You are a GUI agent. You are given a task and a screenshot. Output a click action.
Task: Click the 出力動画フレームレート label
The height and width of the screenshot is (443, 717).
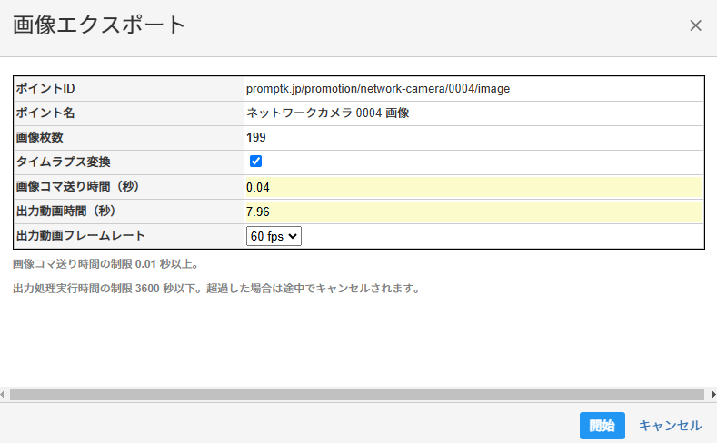81,236
